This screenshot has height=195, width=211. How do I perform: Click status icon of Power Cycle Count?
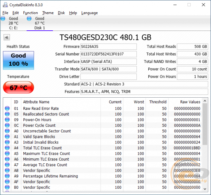(7, 125)
